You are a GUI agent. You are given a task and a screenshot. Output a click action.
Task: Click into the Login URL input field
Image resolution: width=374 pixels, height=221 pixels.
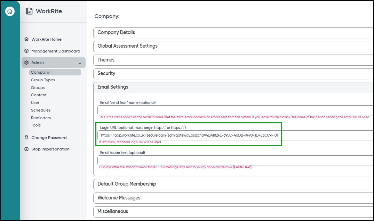(236, 135)
